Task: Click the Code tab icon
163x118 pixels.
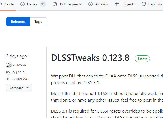Action: click(1, 4)
